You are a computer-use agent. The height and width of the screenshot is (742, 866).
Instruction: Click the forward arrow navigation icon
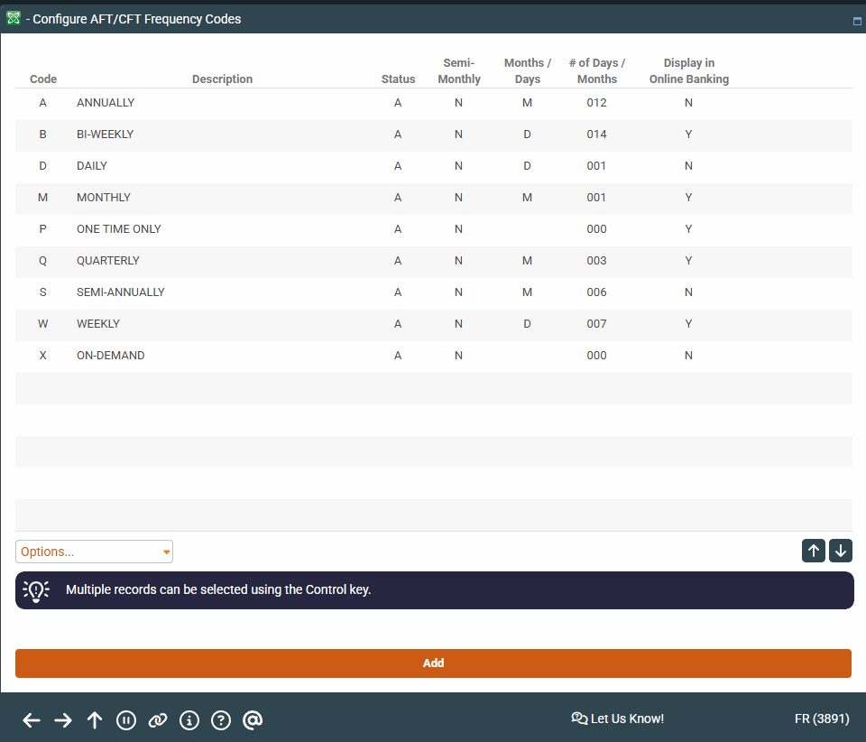click(x=63, y=719)
